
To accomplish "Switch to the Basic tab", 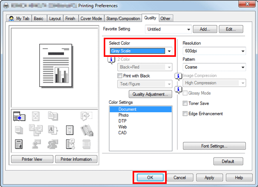I will (39, 19).
